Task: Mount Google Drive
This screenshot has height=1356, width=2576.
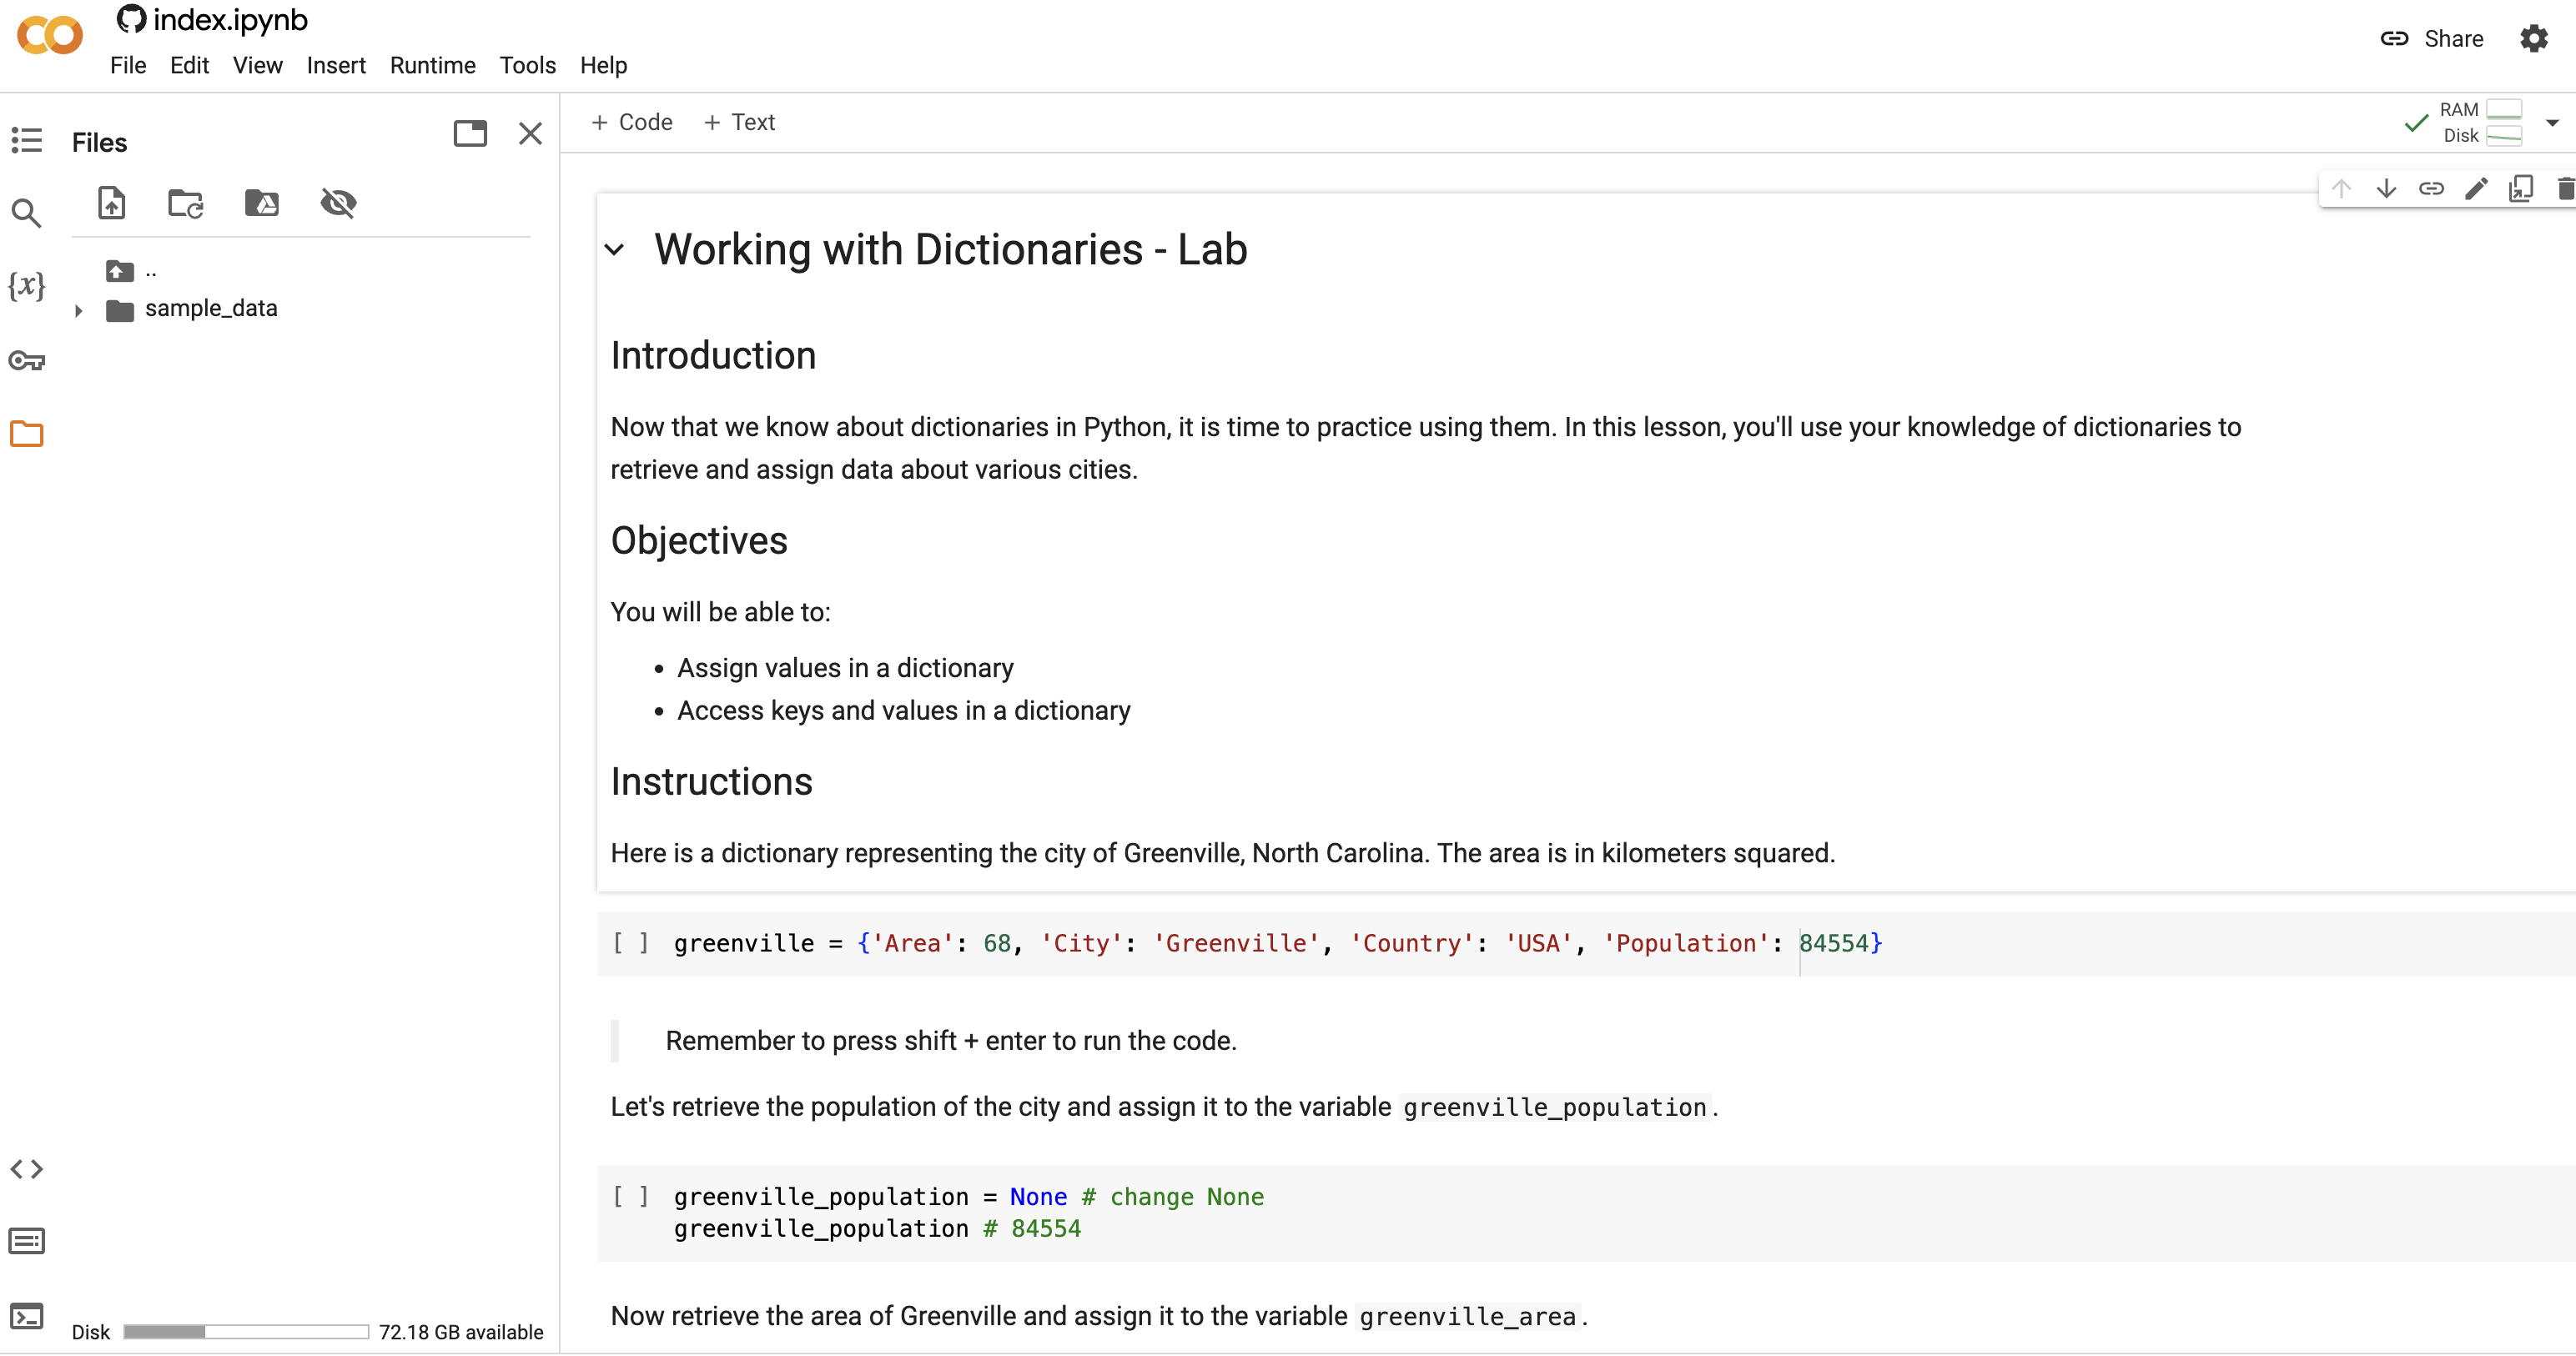Action: [261, 203]
